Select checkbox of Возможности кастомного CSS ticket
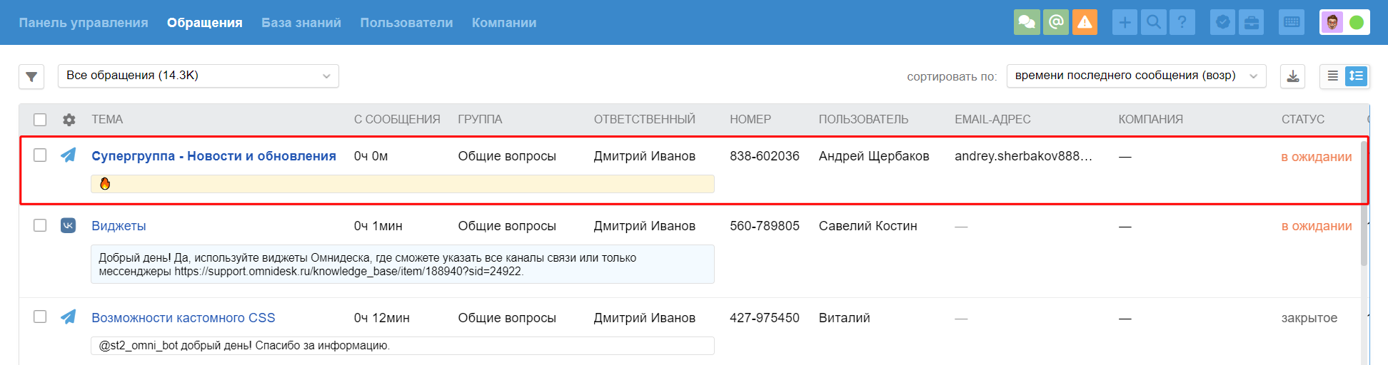 click(x=40, y=317)
